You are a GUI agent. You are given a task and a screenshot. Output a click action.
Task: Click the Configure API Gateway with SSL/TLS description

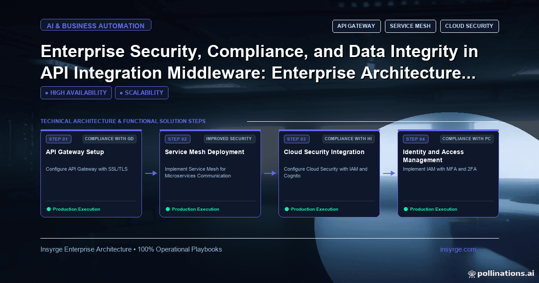coord(87,169)
